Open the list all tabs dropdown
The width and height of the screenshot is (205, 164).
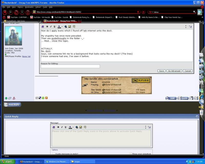click(x=203, y=21)
